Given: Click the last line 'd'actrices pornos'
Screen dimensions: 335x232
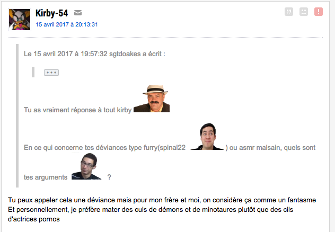Looking at the screenshot, I should point(34,219).
